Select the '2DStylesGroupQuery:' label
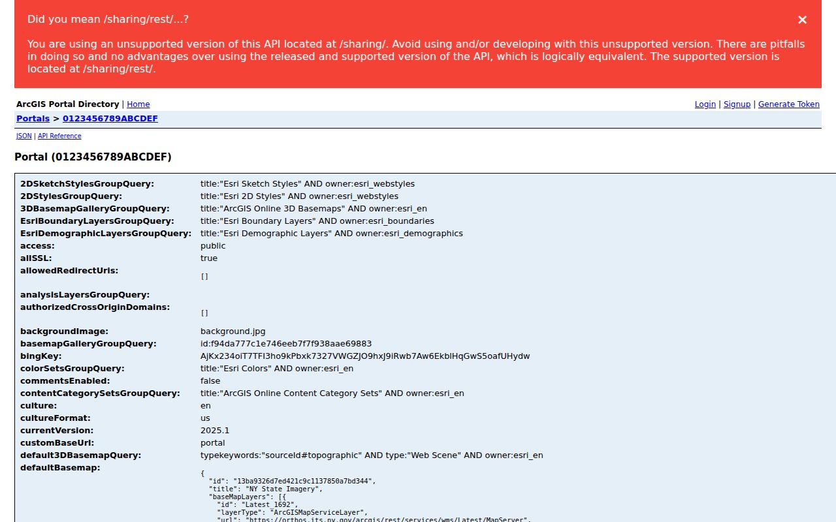Screen dimensions: 836x522 point(71,196)
